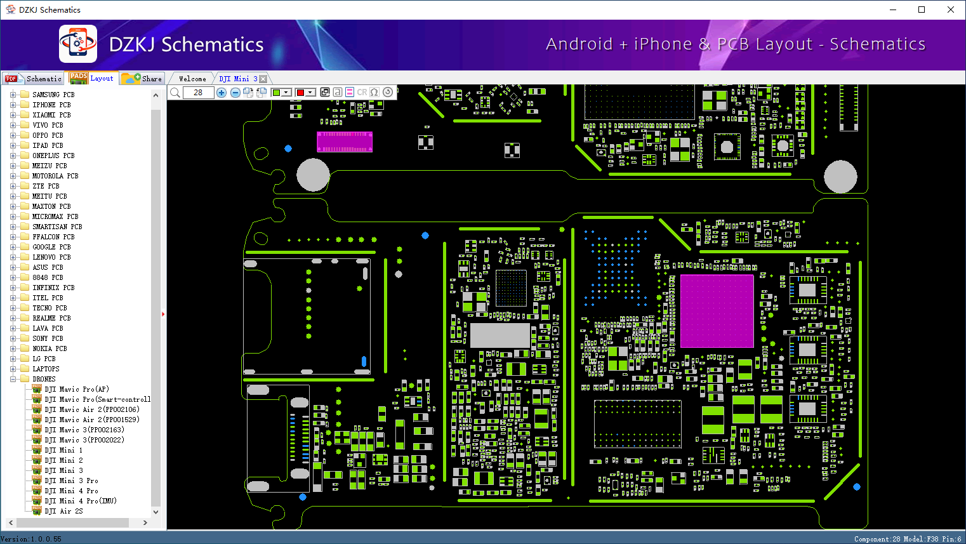Click the PADS icon beside DJI Mini 4 Pro(IMU)
Viewport: 966px width, 544px height.
(x=37, y=501)
